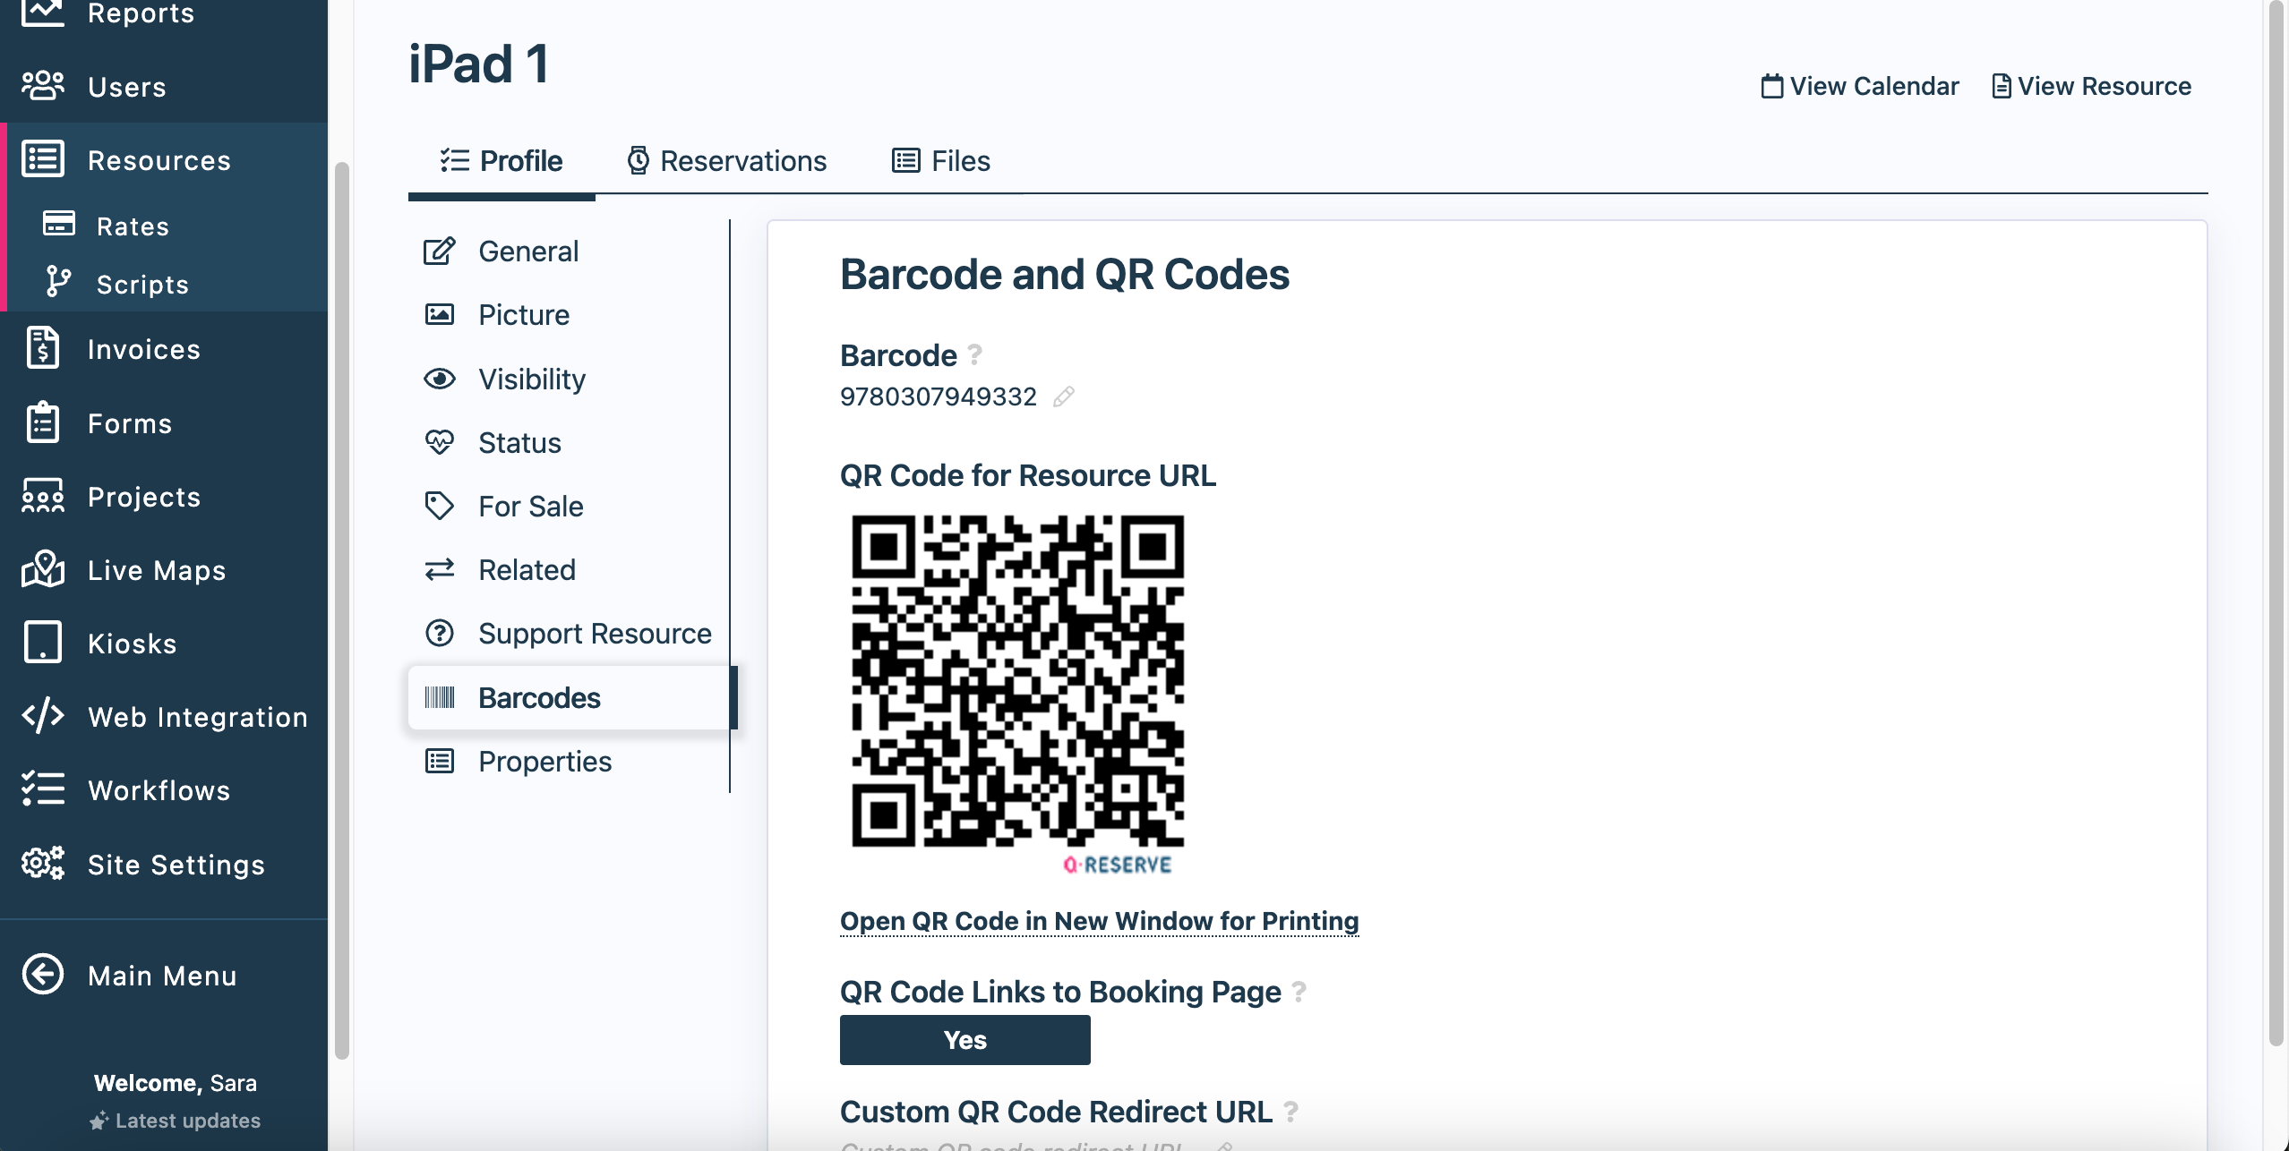Click help icon next to QR Code Links to Booking Page

click(1299, 992)
